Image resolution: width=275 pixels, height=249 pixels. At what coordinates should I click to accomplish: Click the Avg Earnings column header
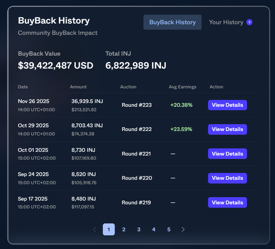tap(182, 87)
